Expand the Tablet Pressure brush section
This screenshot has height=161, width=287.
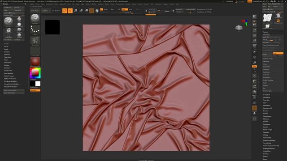pyautogui.click(x=9, y=76)
